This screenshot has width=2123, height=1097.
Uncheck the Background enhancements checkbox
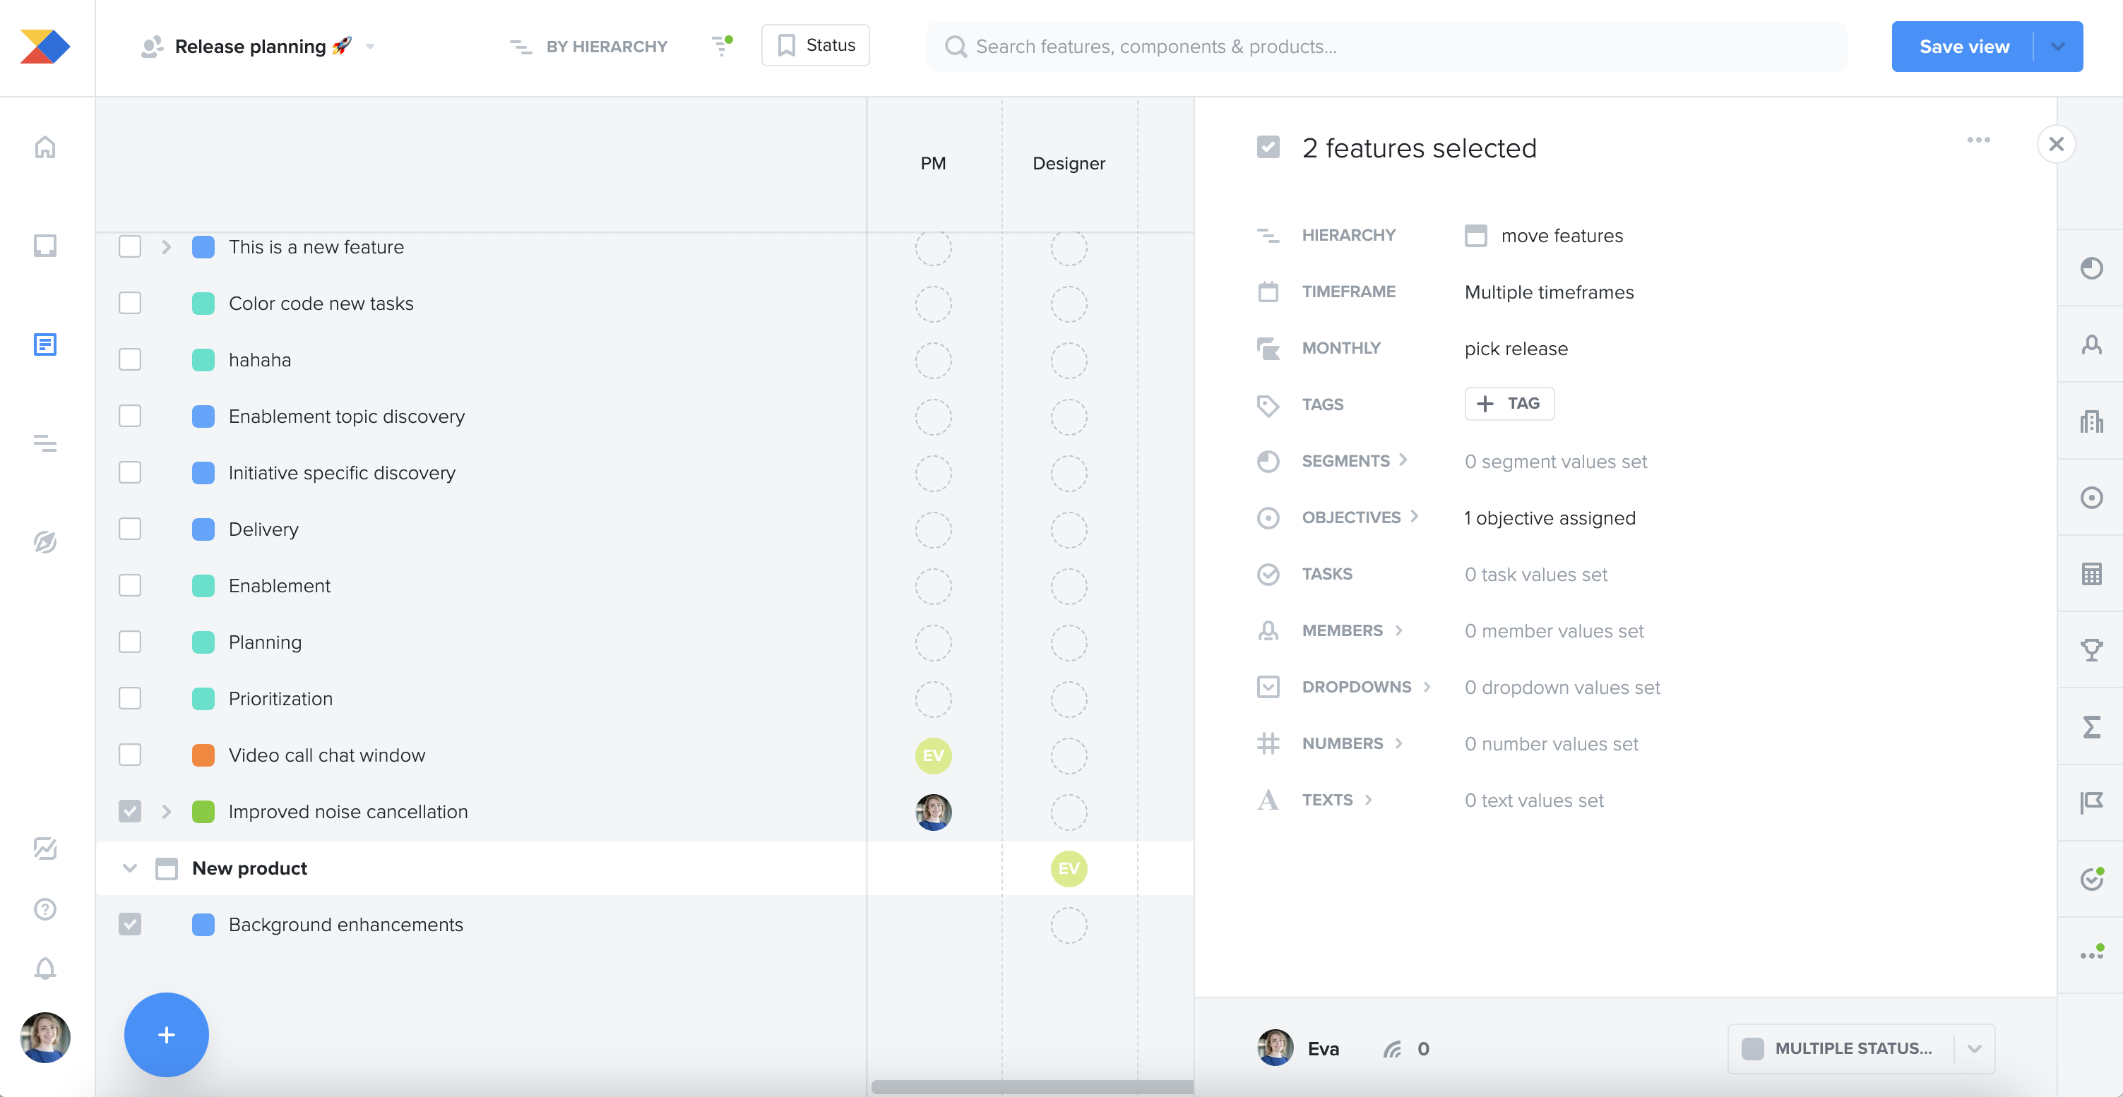pyautogui.click(x=129, y=924)
